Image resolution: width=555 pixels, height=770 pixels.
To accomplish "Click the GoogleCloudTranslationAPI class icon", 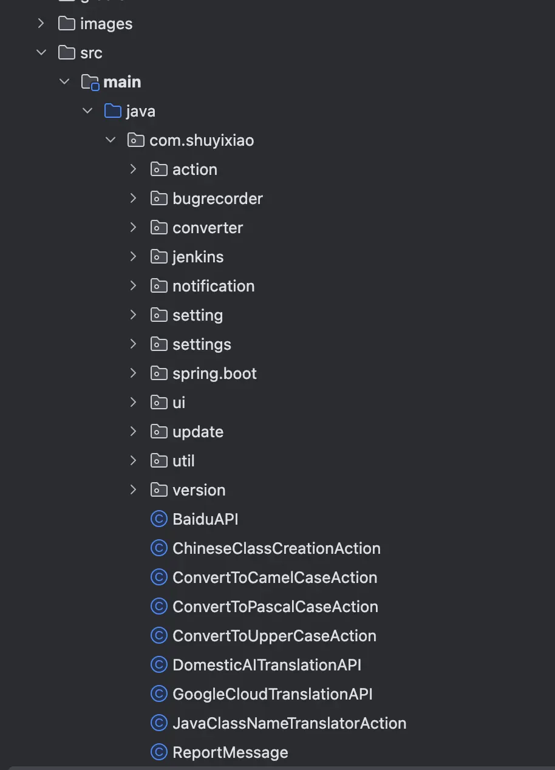I will 158,694.
